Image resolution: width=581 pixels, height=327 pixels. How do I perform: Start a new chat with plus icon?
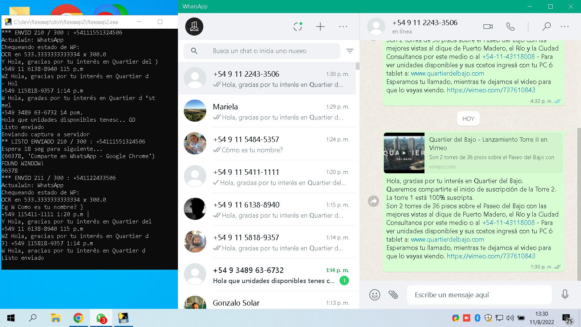pyautogui.click(x=320, y=27)
